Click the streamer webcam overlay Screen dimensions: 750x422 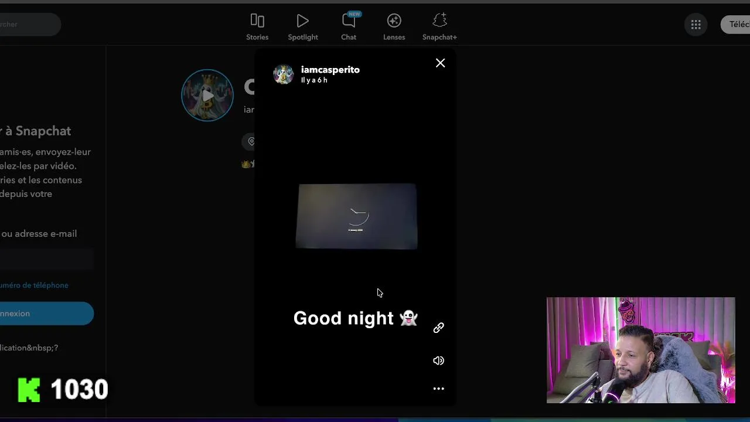pyautogui.click(x=640, y=350)
